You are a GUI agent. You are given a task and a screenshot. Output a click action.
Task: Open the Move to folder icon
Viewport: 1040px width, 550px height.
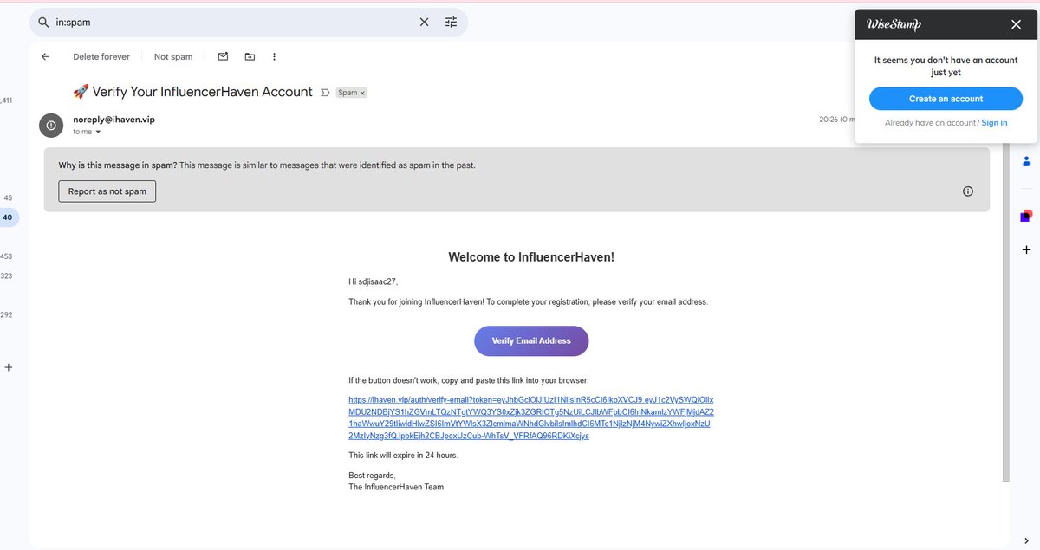250,56
